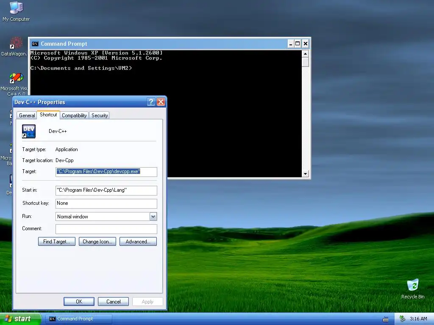Screen dimensions: 434x325
Task: Click the Command Prompt scrollbar thumb
Action: 305,62
